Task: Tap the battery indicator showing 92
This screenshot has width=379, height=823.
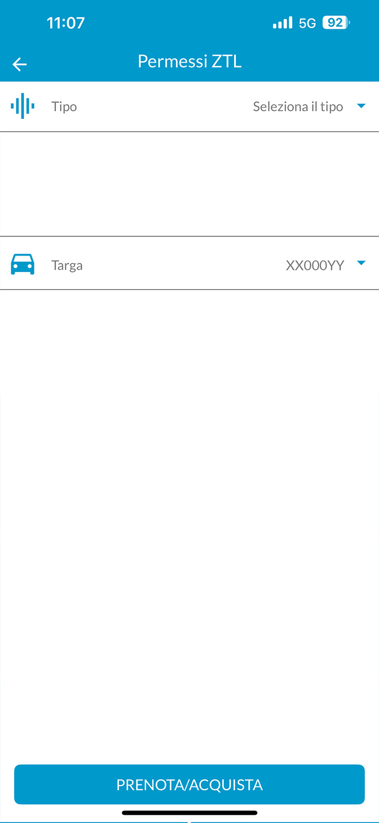Action: pos(336,23)
